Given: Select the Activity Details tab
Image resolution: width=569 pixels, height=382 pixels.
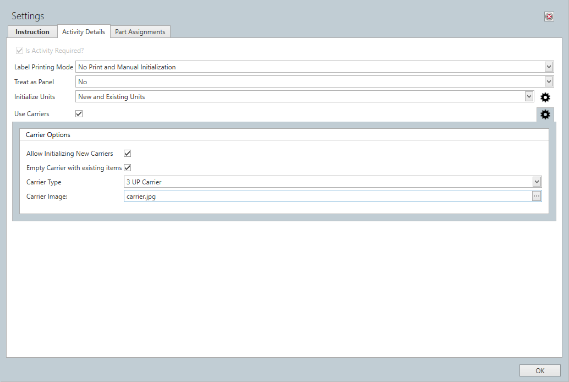Looking at the screenshot, I should pos(84,32).
